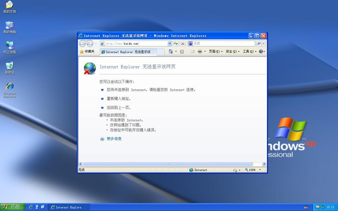
Task: Click the magnifier Search button
Action: [259, 43]
